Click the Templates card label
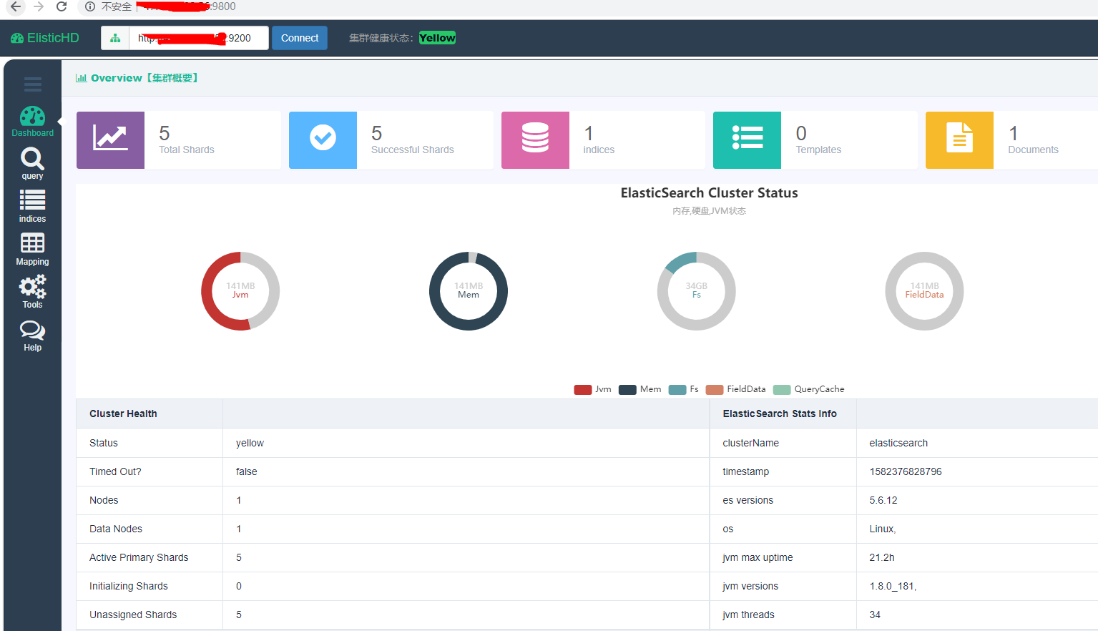 pyautogui.click(x=818, y=150)
